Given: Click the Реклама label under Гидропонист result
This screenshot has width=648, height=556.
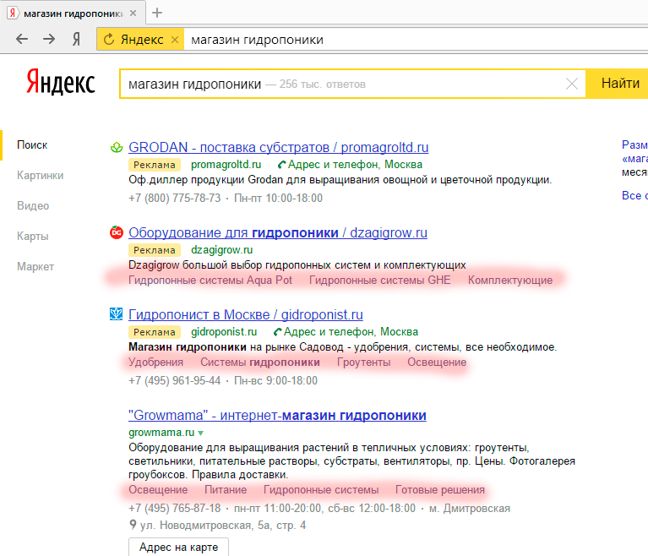Looking at the screenshot, I should [155, 332].
